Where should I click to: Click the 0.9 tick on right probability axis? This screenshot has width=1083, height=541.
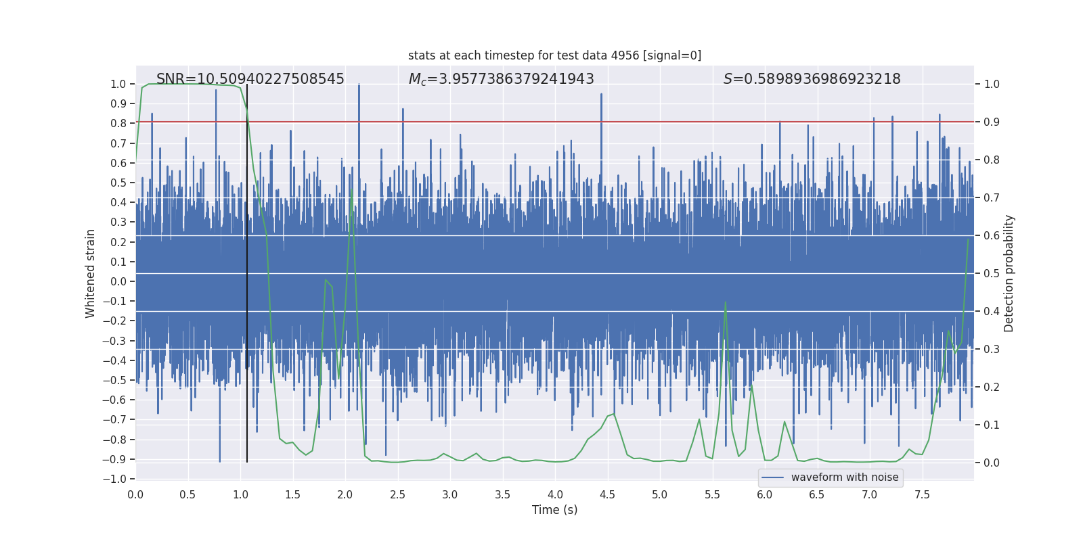(992, 122)
